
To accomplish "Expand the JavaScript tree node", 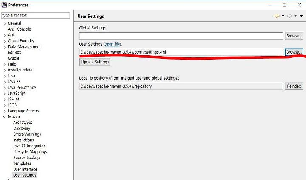I will (5, 94).
